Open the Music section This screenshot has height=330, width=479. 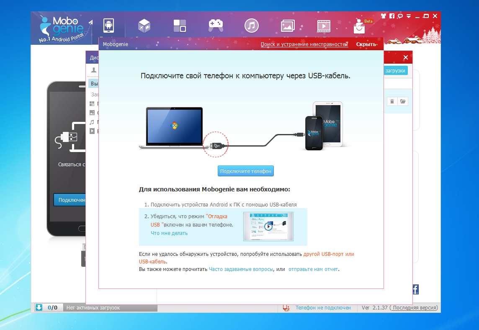coord(251,26)
